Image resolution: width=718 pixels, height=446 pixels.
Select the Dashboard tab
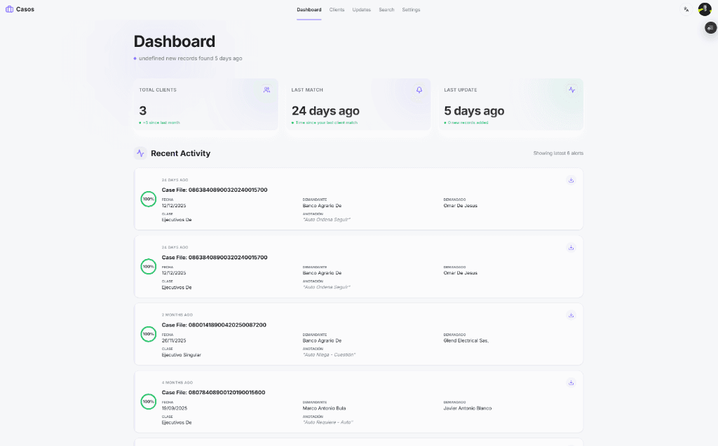309,10
